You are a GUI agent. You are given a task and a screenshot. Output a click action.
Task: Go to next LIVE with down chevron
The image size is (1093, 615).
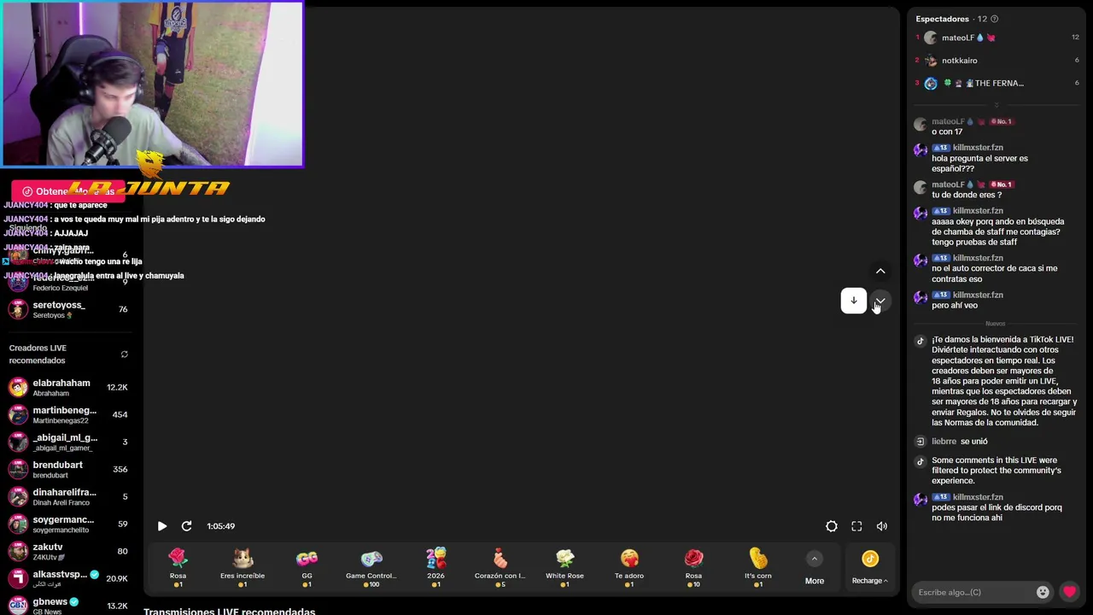880,301
